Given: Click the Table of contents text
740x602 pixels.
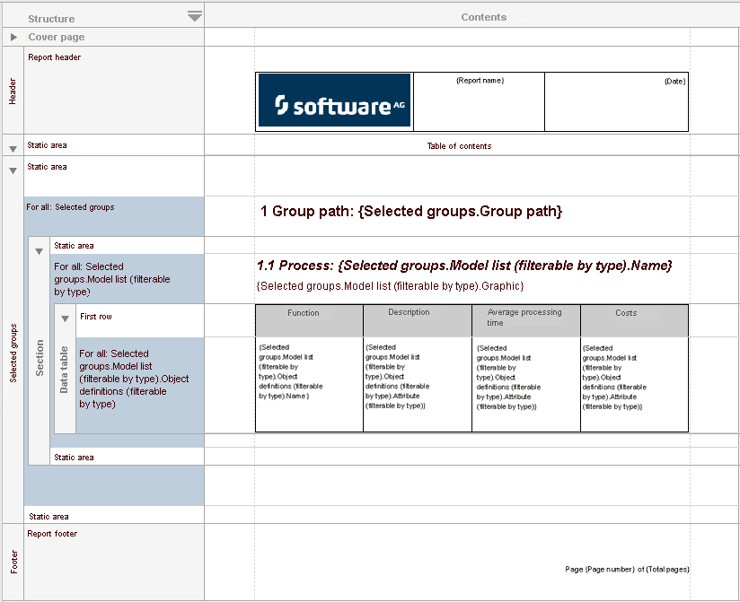Looking at the screenshot, I should click(459, 146).
